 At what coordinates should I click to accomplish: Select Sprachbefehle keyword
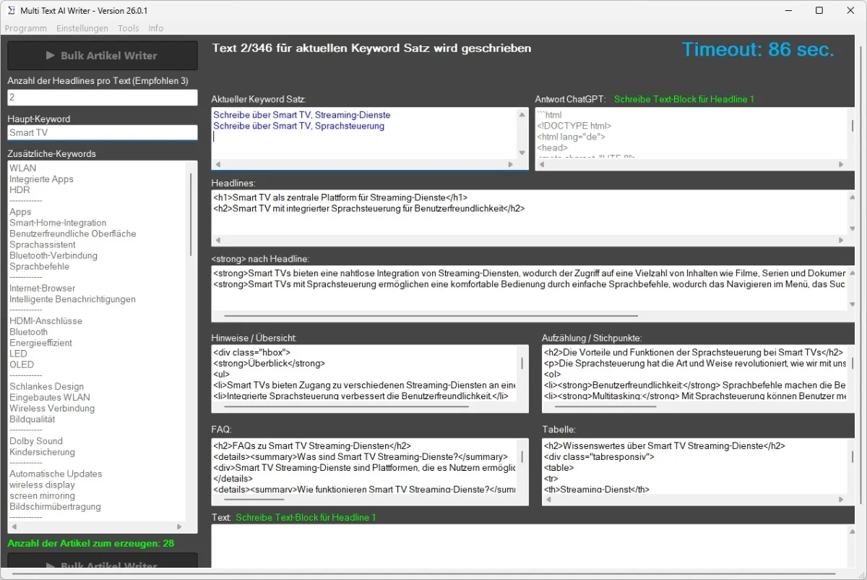(40, 266)
